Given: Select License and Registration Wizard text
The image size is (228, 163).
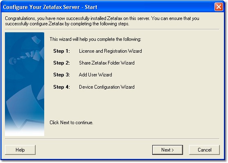Looking at the screenshot, I should point(111,51).
